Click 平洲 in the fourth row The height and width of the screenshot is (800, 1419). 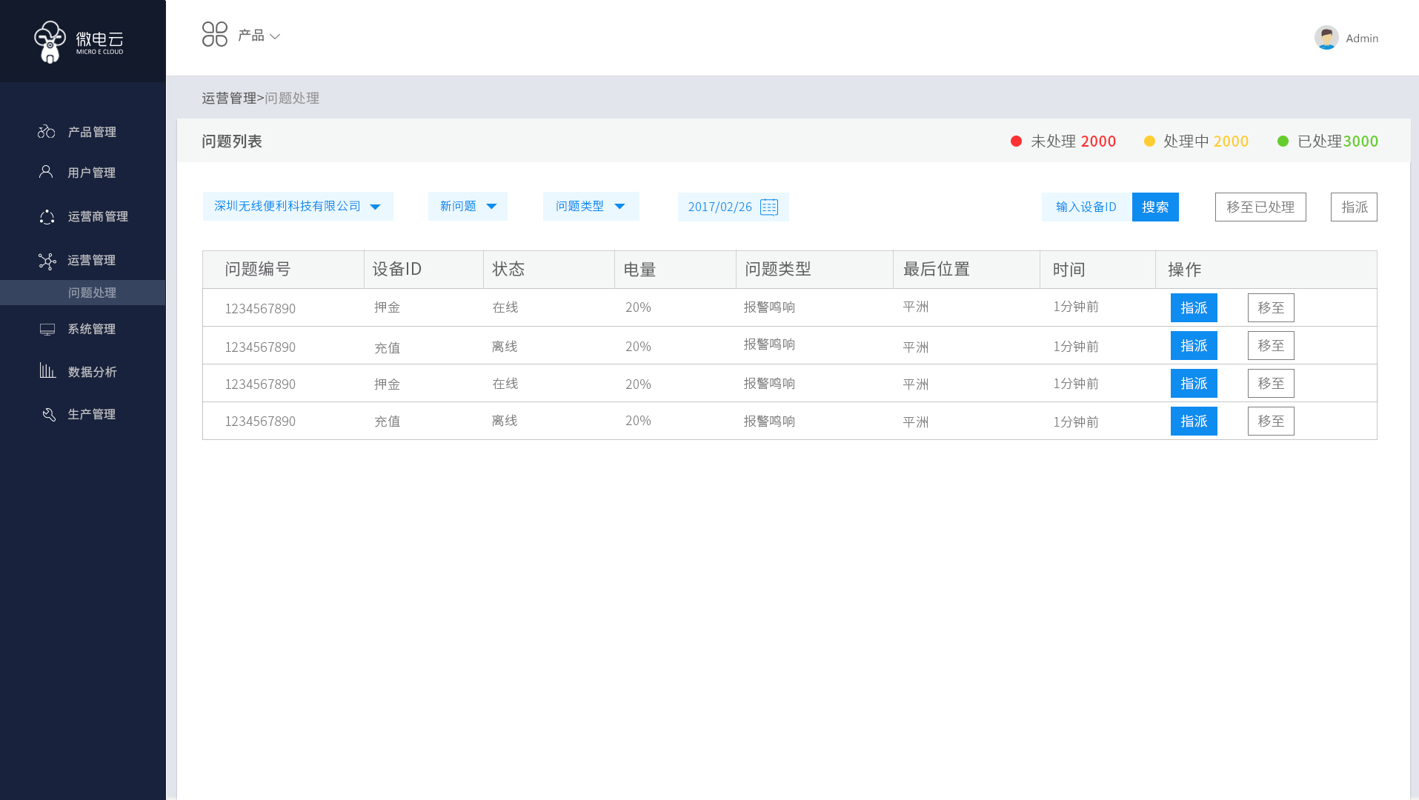(x=915, y=421)
